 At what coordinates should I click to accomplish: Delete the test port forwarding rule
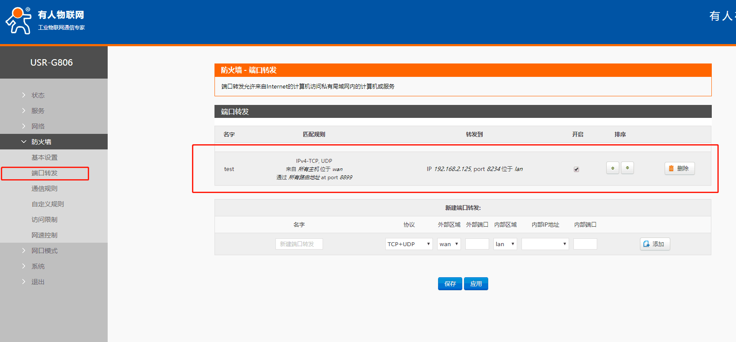coord(679,168)
